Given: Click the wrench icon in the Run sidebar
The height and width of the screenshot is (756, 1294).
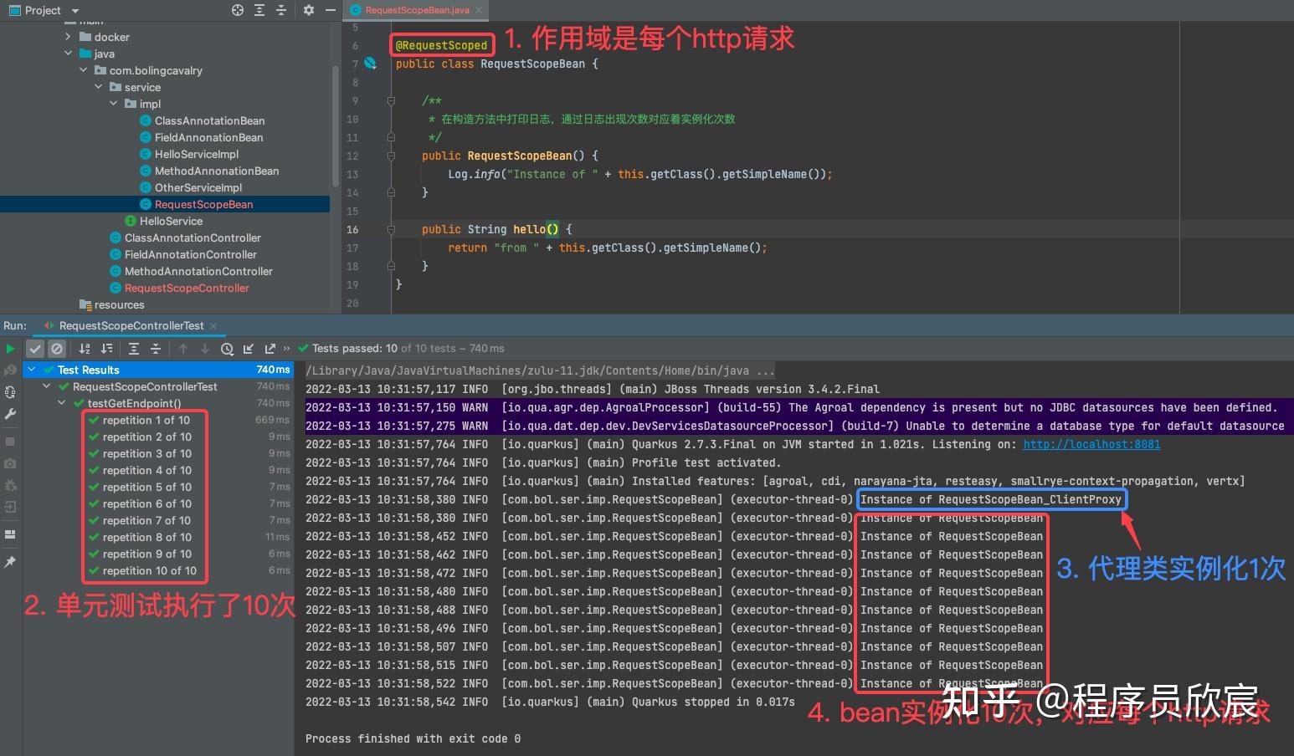Looking at the screenshot, I should coord(10,414).
